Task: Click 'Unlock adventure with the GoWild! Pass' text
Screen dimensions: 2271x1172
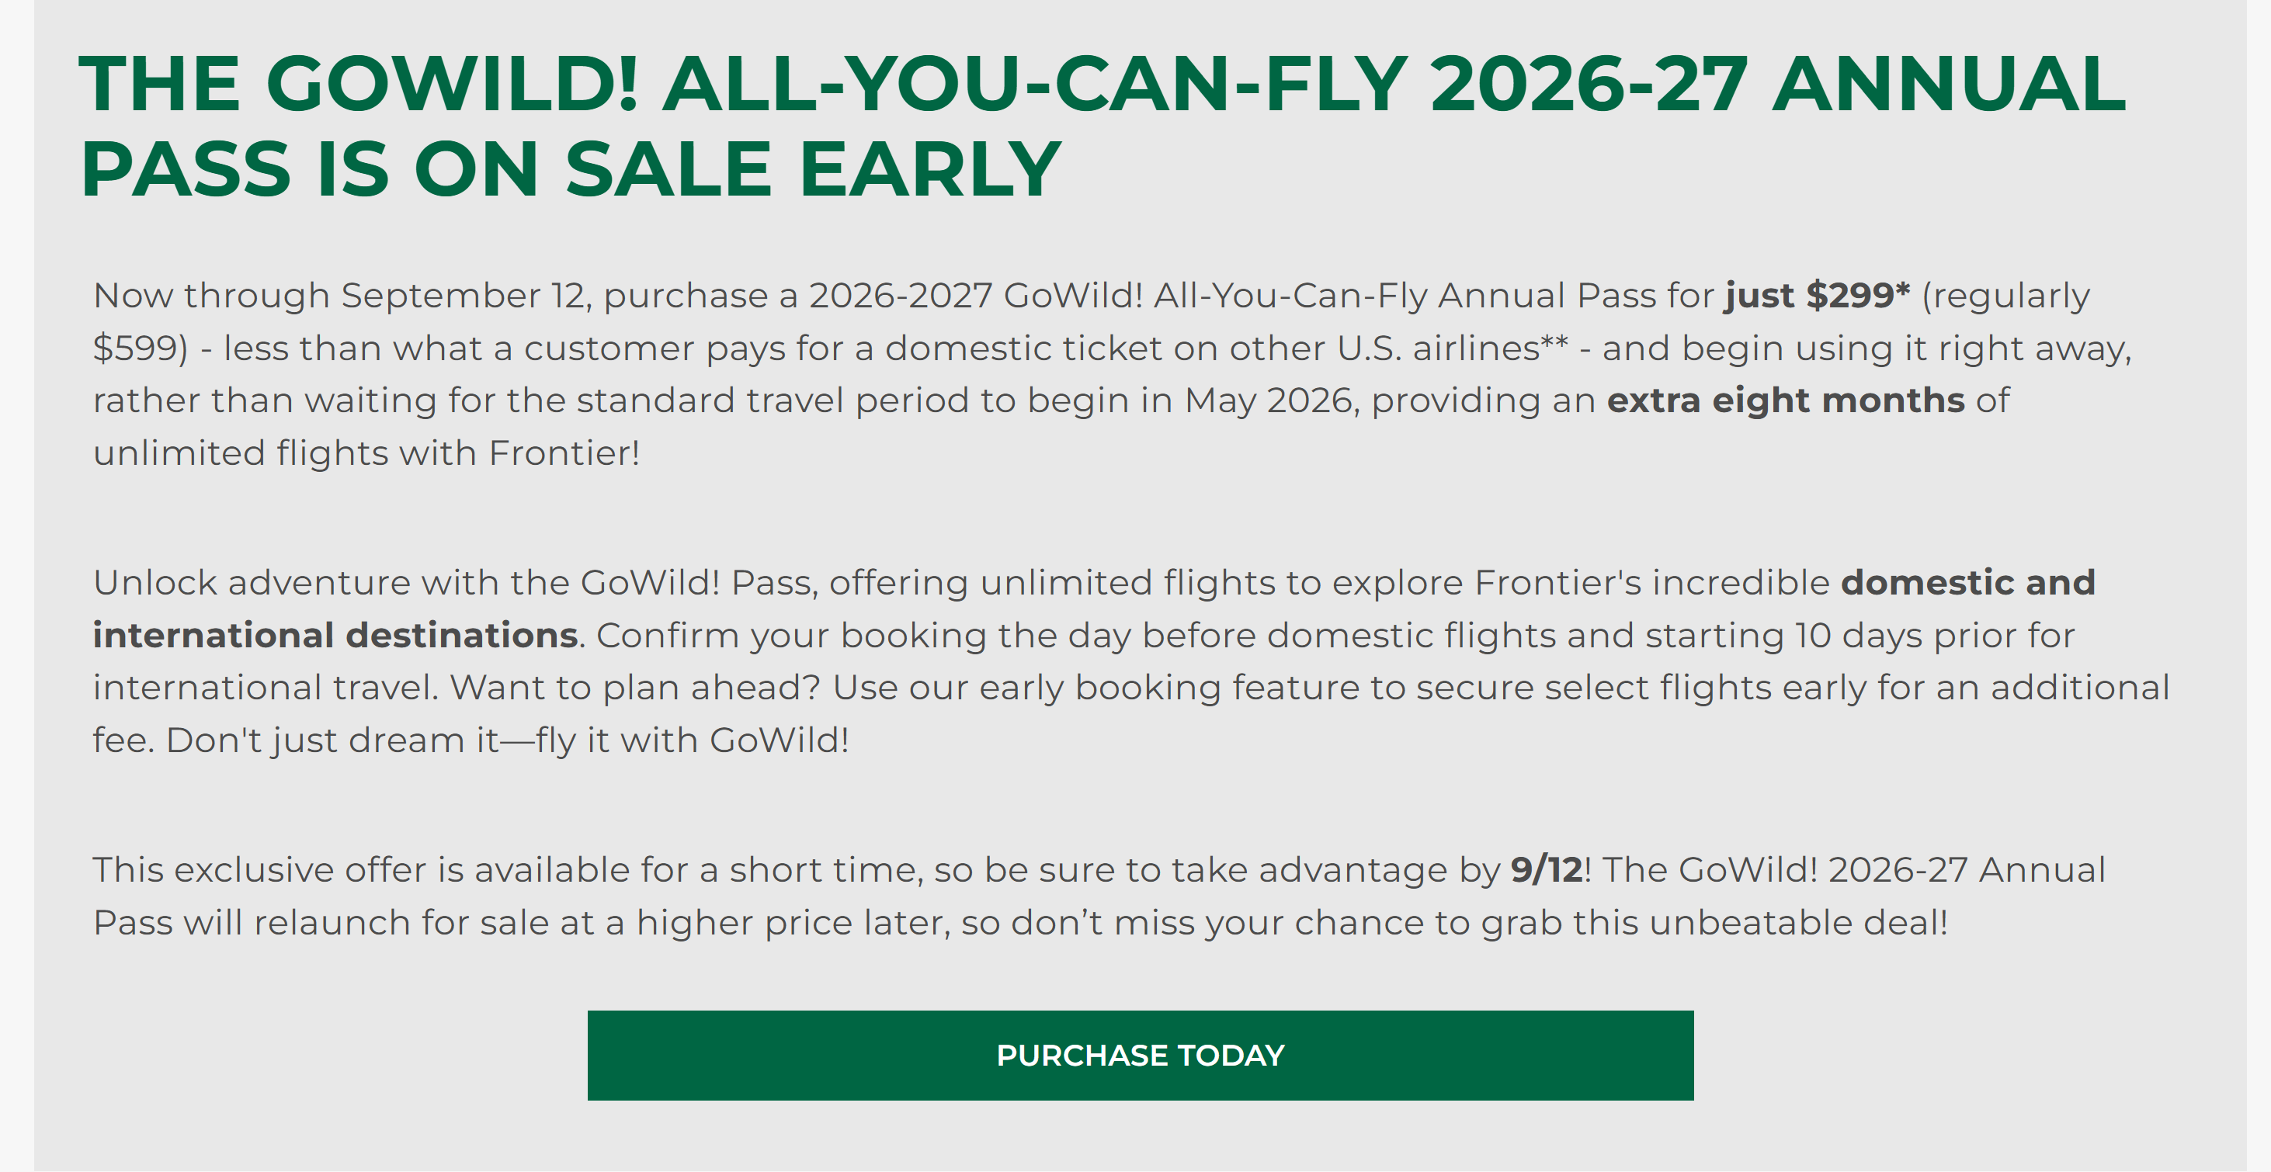Action: point(455,582)
